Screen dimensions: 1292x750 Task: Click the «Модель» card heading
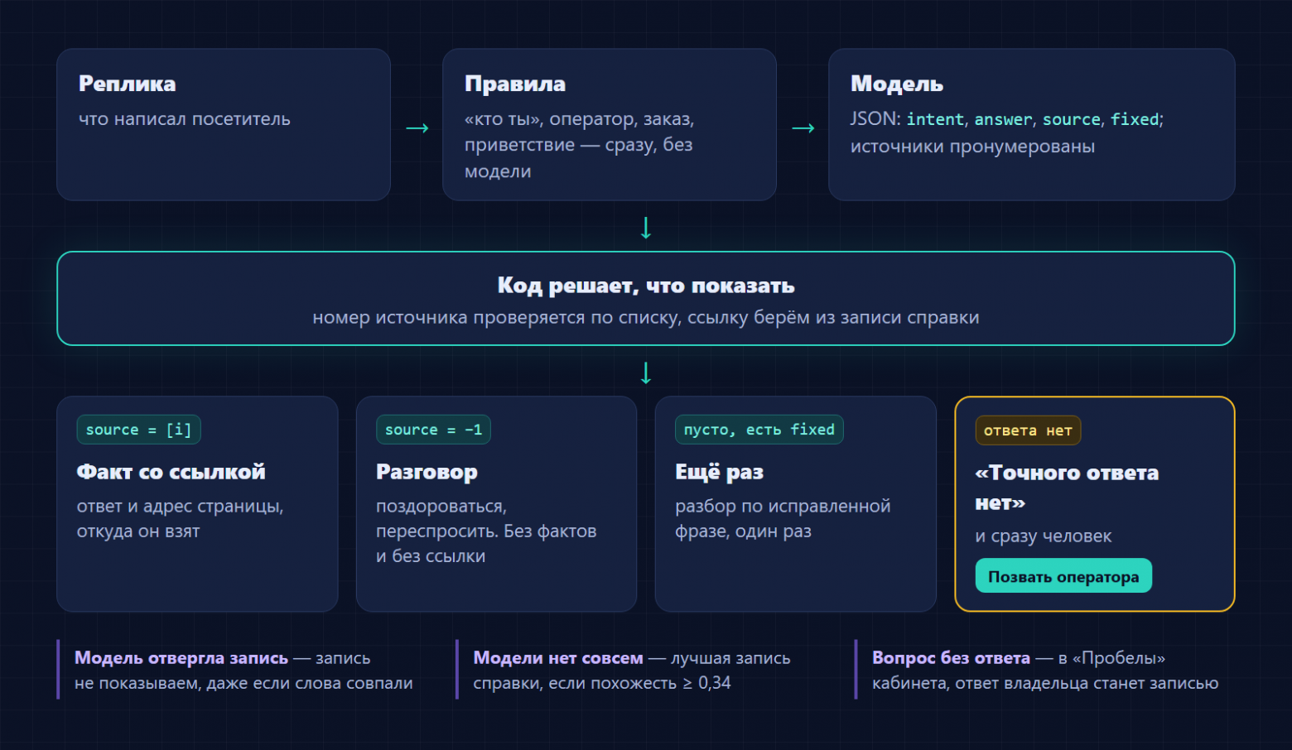tap(897, 84)
